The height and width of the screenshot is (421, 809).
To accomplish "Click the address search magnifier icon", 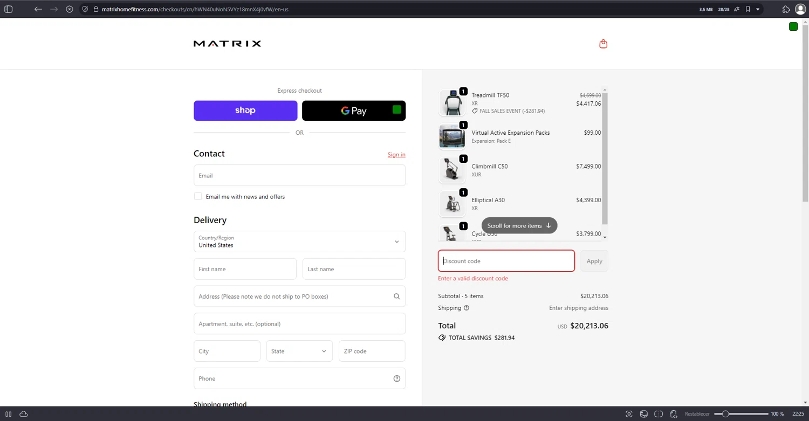I will (x=396, y=296).
